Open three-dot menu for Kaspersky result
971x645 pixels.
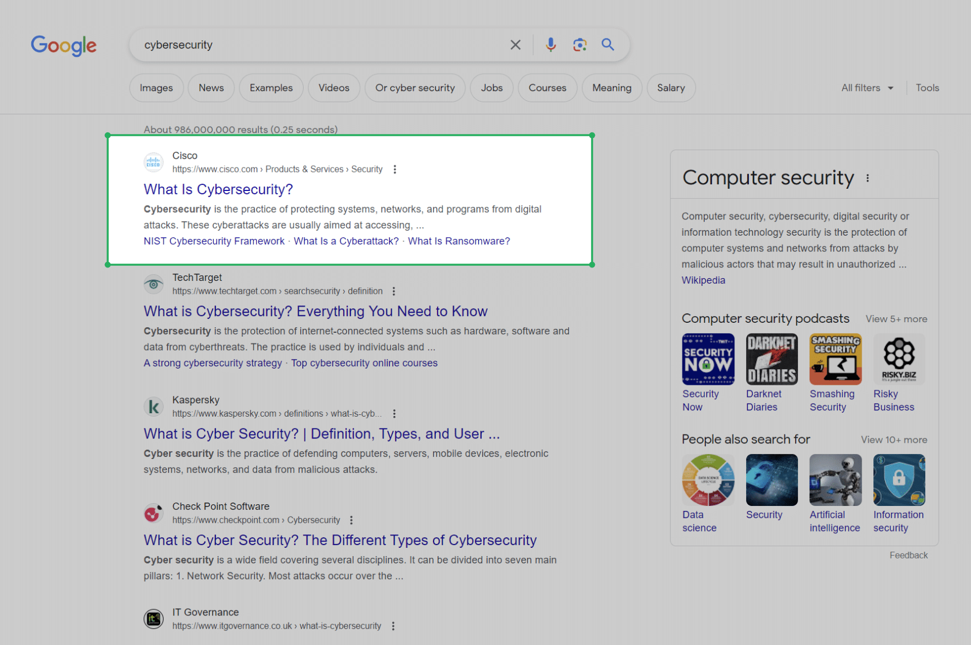(x=394, y=414)
